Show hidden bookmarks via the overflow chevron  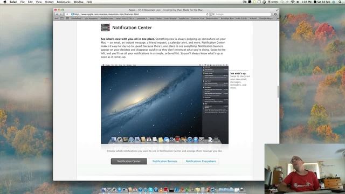click(x=277, y=18)
